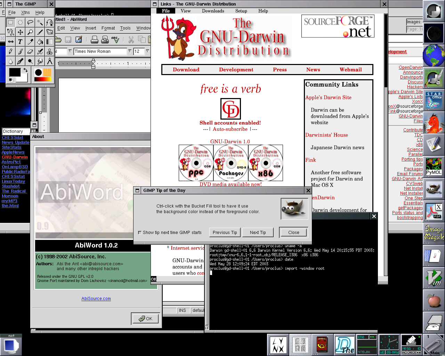Image resolution: width=445 pixels, height=356 pixels.
Task: Click the Cut scissors icon in AbiWord
Action: tap(131, 40)
